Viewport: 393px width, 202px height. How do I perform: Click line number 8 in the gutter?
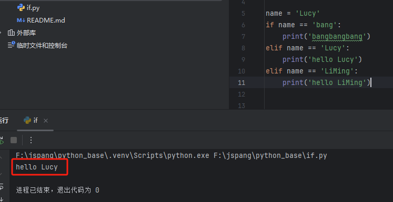click(x=243, y=48)
